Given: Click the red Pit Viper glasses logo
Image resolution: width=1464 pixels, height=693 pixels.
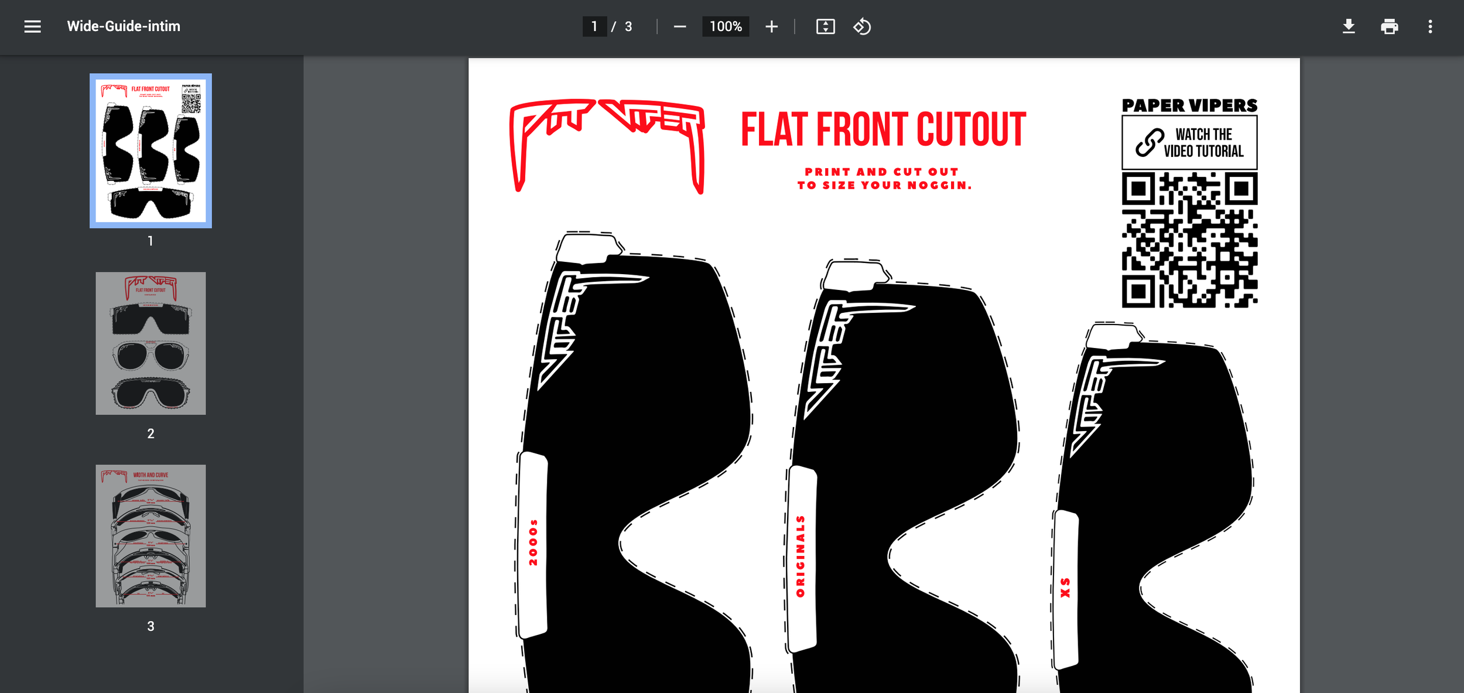Looking at the screenshot, I should tap(607, 146).
